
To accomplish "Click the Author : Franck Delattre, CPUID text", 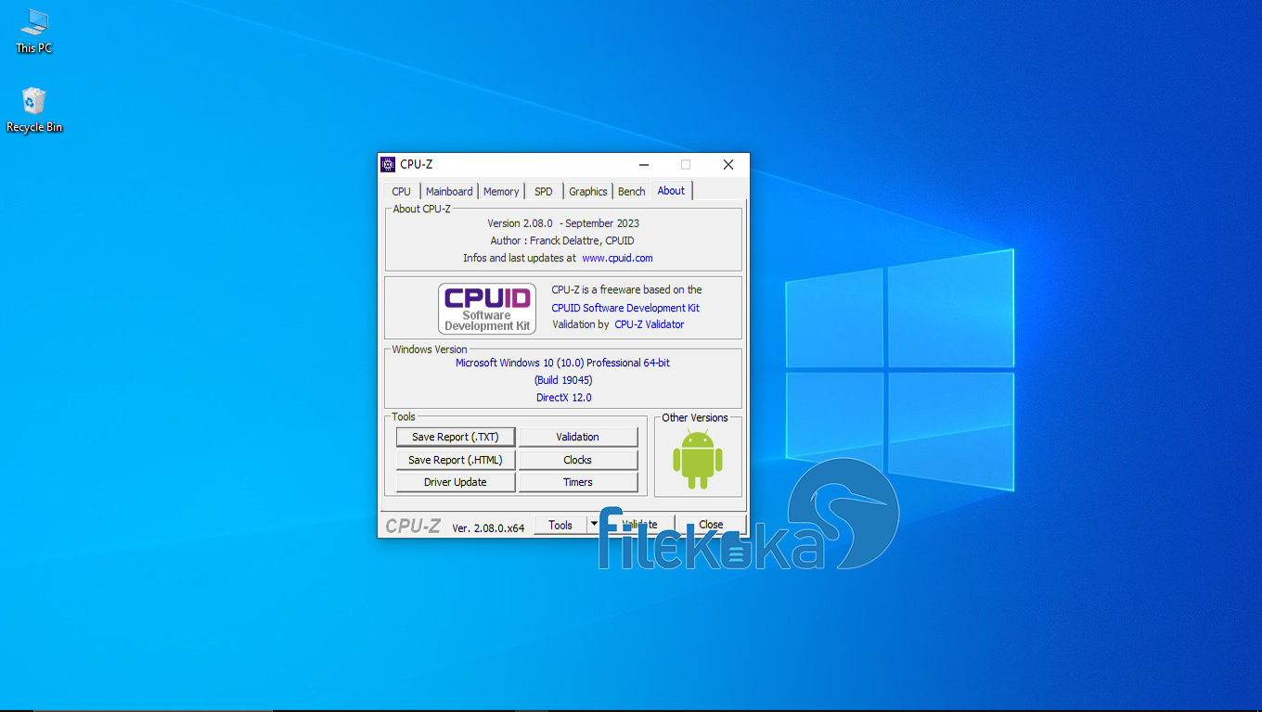I will point(562,241).
